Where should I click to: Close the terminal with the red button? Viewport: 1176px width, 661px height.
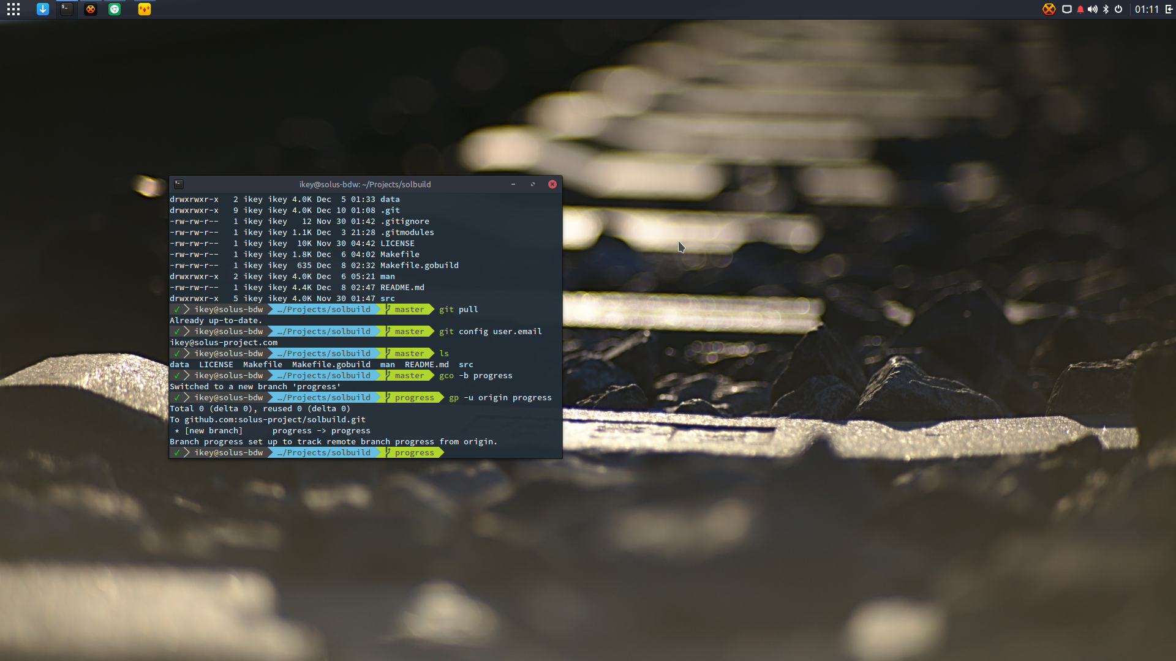(x=552, y=184)
